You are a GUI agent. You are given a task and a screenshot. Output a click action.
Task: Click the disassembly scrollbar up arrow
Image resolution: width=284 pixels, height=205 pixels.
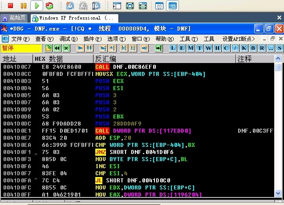[x=278, y=59]
